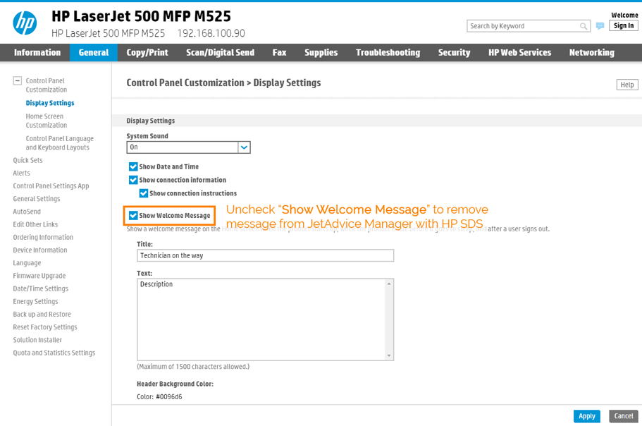Click the chat bubble icon near Sign In
This screenshot has height=426, width=642.
600,26
